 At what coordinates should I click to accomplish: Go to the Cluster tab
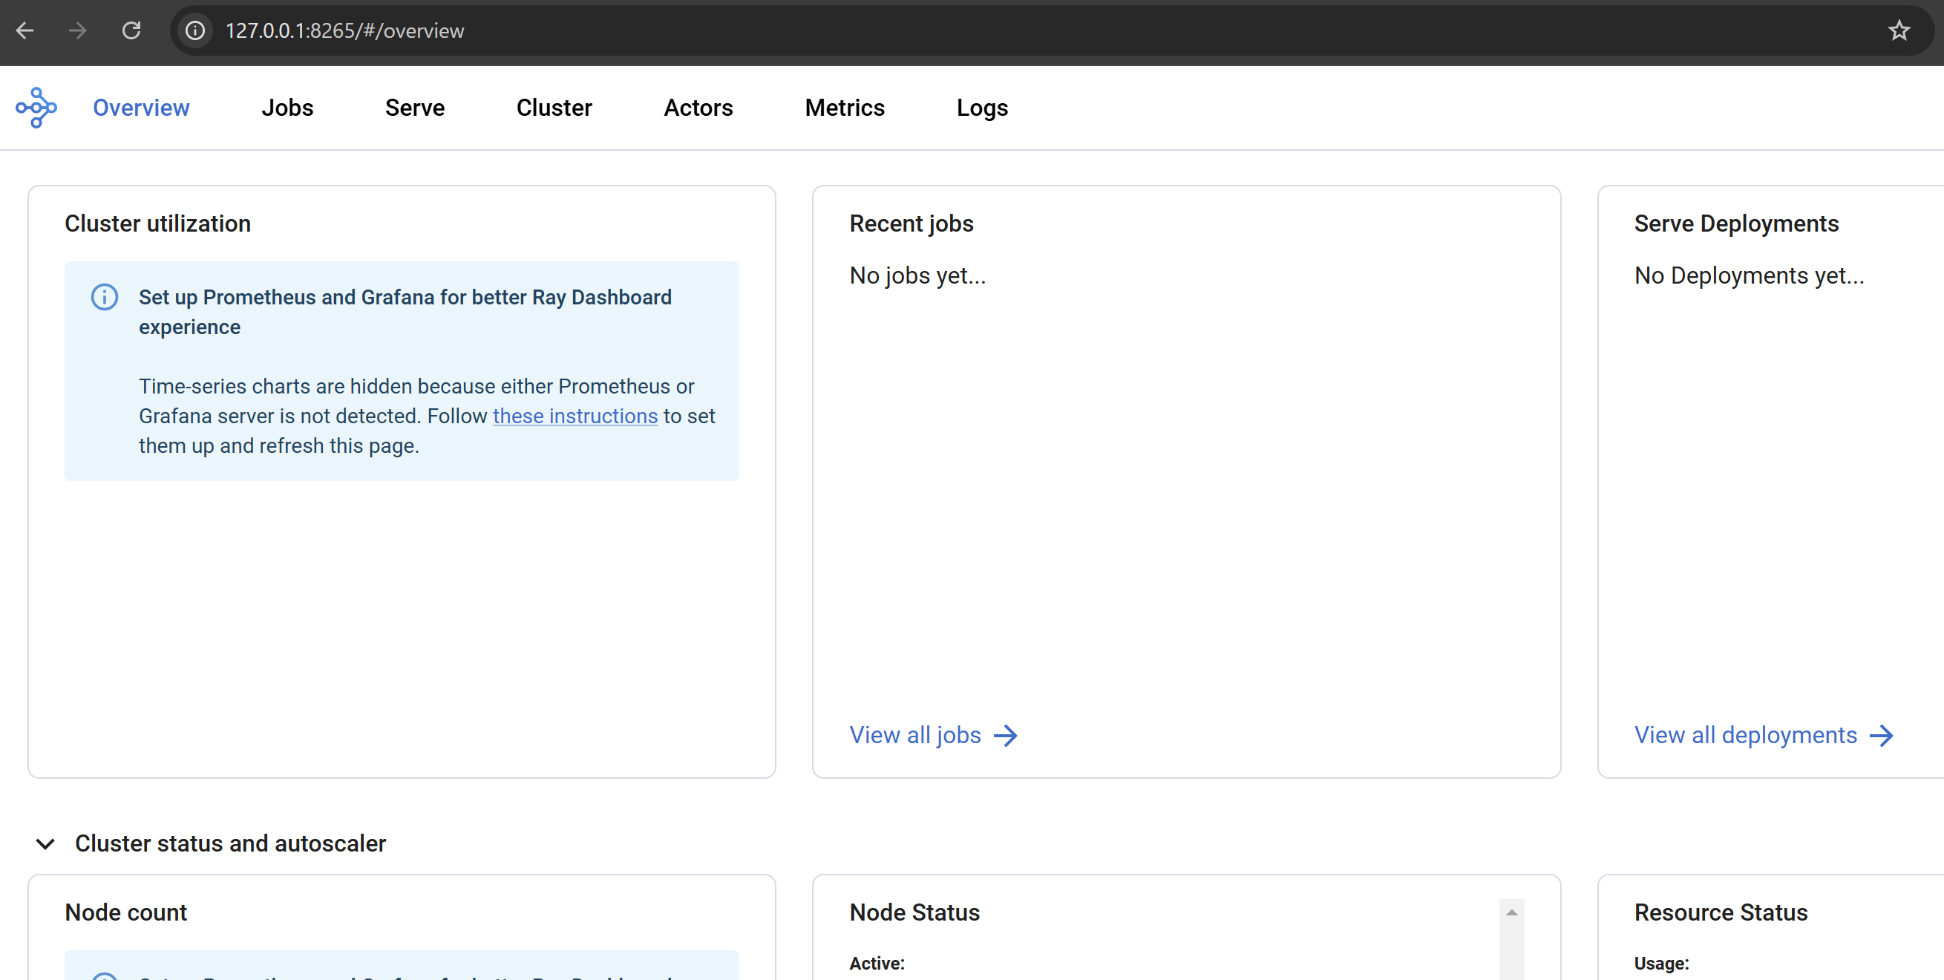point(554,108)
